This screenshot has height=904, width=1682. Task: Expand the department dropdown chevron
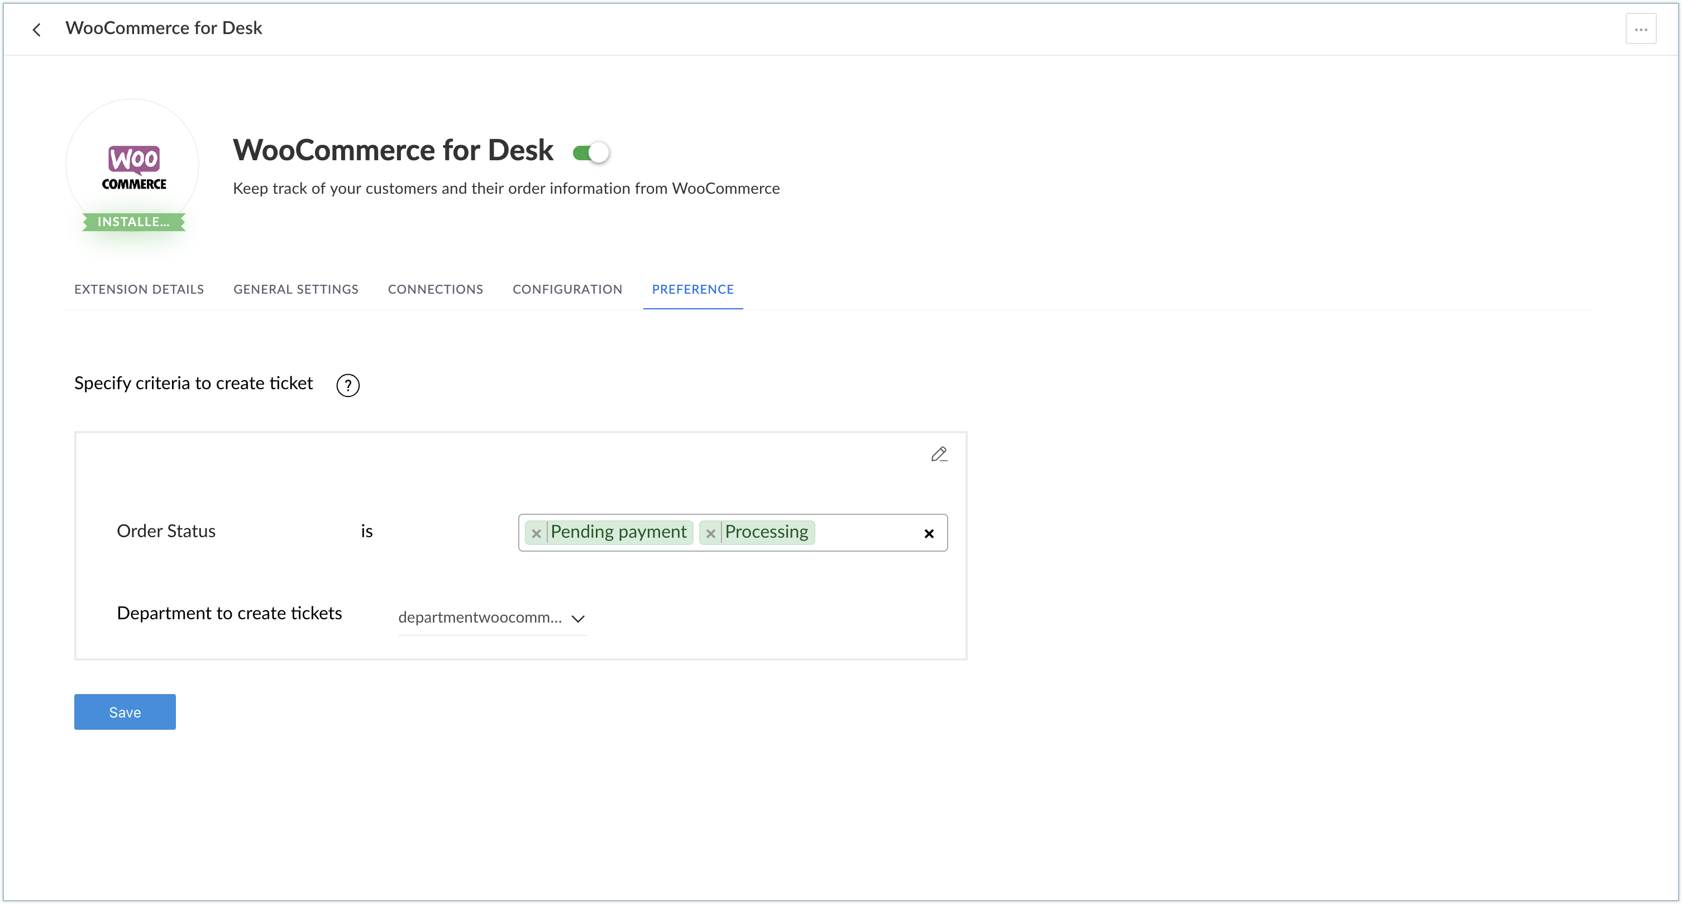click(577, 618)
